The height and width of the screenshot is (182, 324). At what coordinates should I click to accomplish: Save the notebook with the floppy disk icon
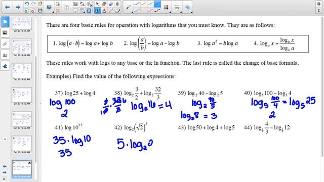point(40,11)
